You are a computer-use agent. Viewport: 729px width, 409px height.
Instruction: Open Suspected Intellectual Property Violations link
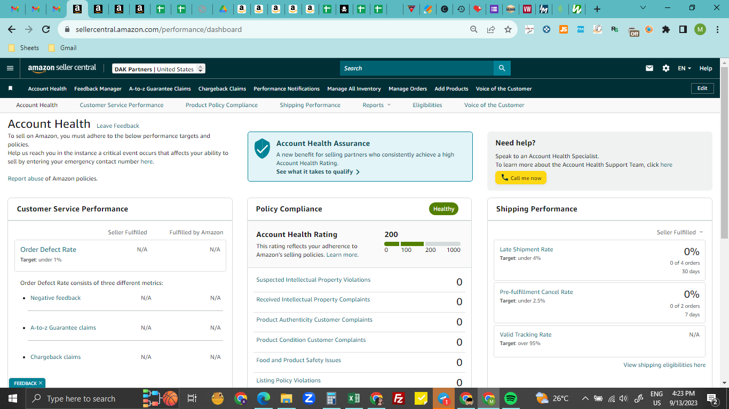313,280
